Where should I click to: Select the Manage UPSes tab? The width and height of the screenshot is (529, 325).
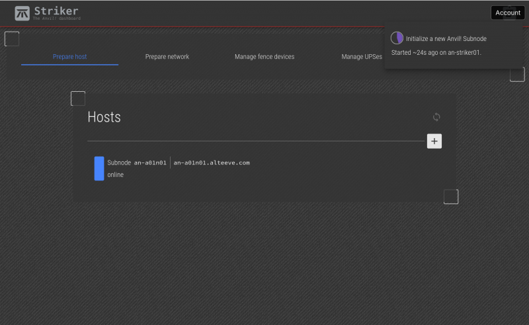362,57
